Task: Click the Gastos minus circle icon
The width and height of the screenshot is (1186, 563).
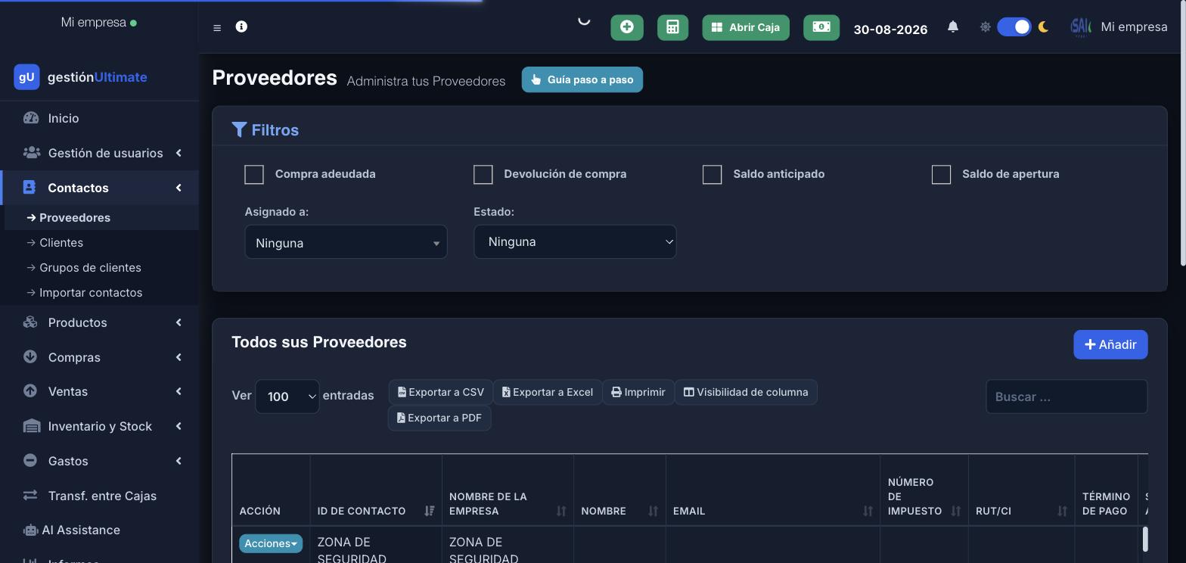Action: [30, 460]
